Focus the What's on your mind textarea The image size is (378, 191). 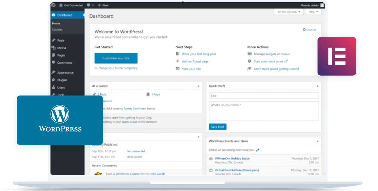point(264,111)
